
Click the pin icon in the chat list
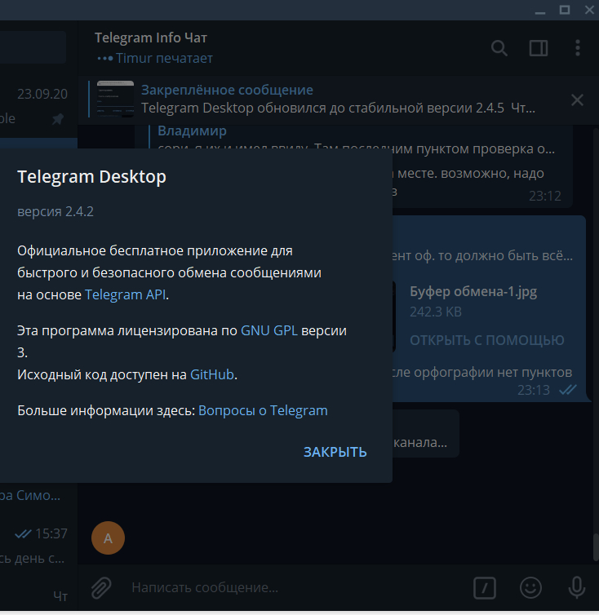click(58, 119)
